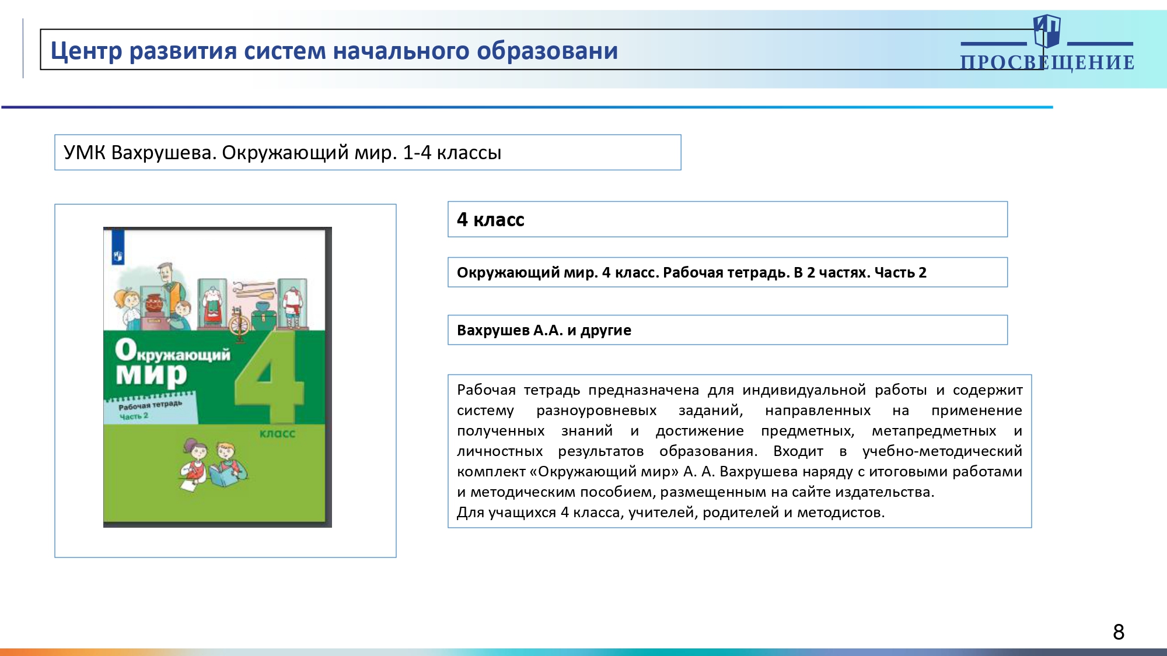Viewport: 1167px width, 656px height.
Task: Click the line 'Для учащихся 4 класса, учителей, родителей и методистов.'
Action: (671, 513)
